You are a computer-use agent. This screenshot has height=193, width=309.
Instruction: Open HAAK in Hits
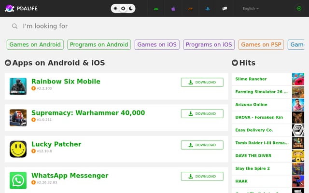241,181
